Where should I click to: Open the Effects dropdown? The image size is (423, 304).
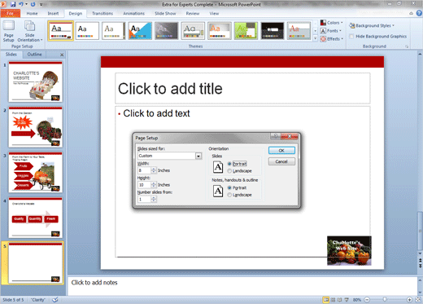[332, 39]
